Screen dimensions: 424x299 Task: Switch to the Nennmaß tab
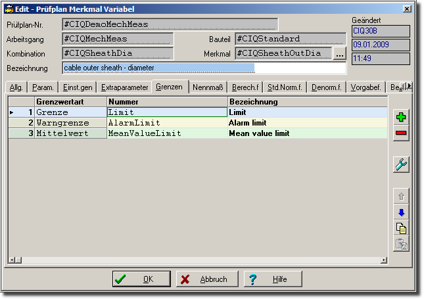point(208,87)
